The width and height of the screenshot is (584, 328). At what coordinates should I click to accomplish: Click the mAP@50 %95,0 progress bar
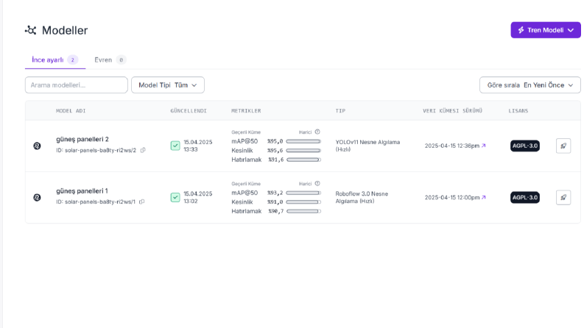click(x=303, y=141)
